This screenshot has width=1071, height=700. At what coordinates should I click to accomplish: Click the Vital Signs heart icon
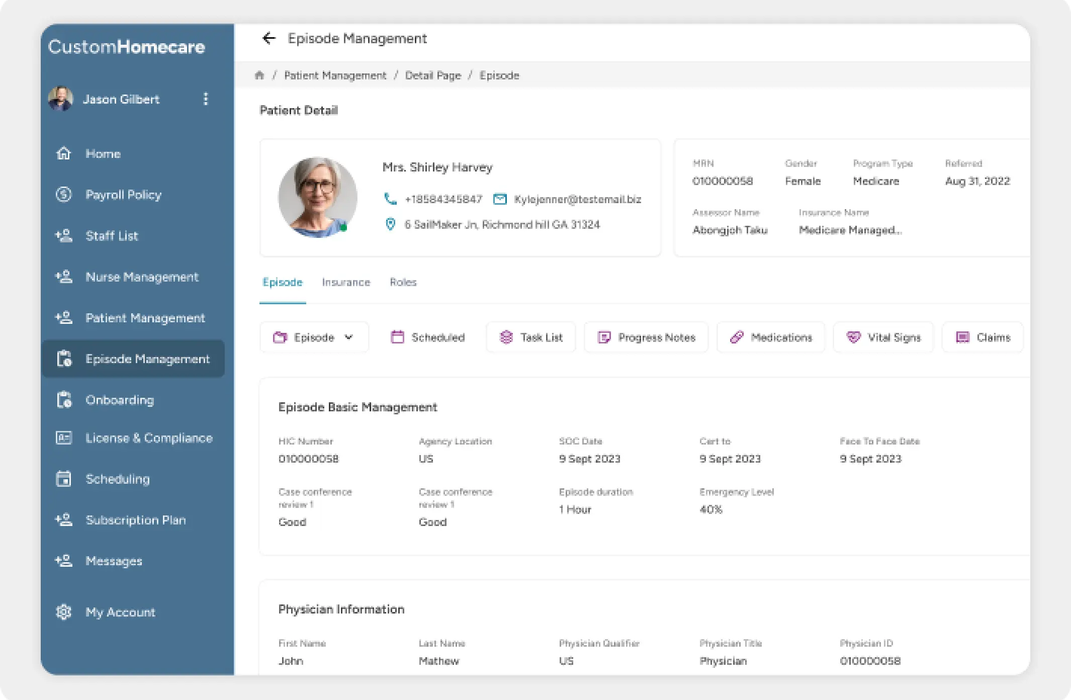pos(853,337)
